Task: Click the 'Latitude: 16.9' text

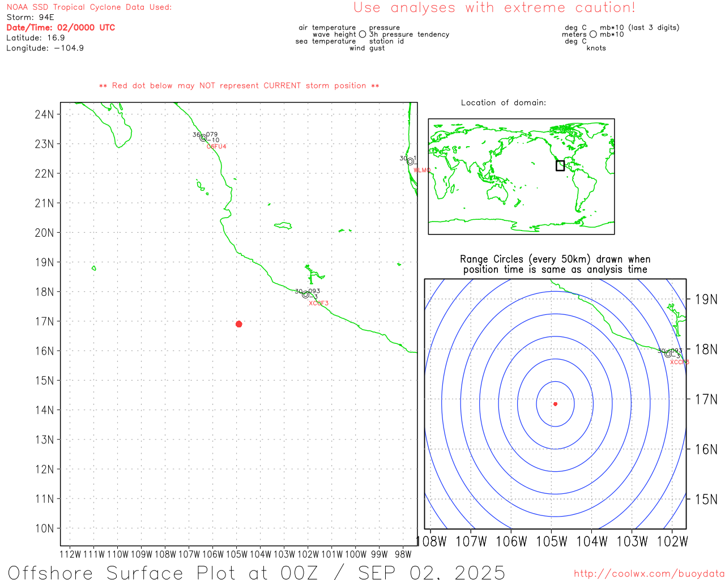Action: (36, 38)
